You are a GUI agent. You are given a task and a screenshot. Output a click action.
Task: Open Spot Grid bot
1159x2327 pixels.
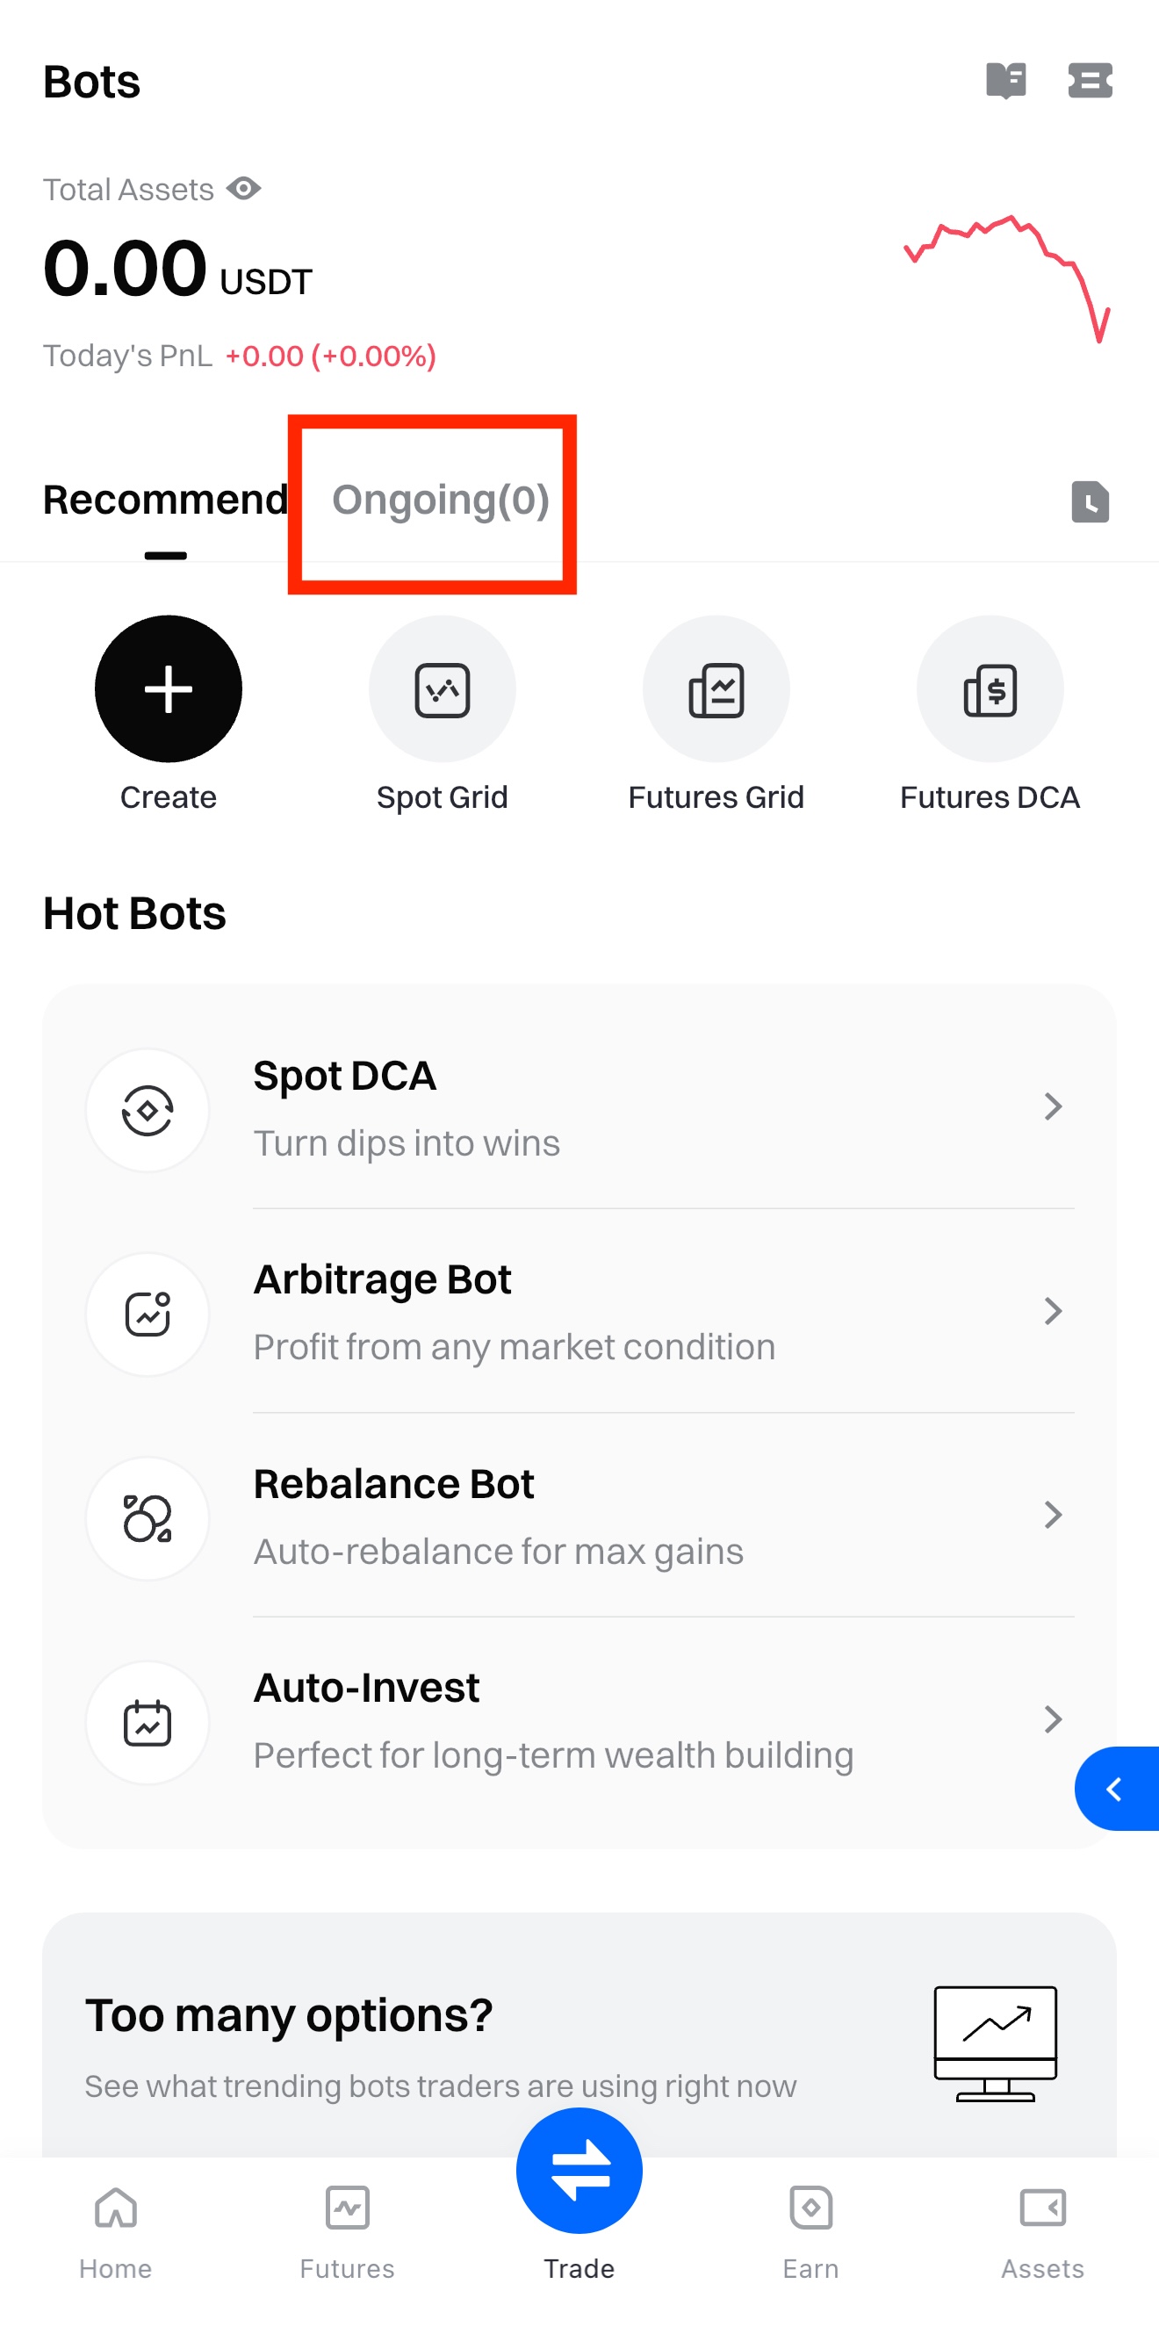coord(442,689)
